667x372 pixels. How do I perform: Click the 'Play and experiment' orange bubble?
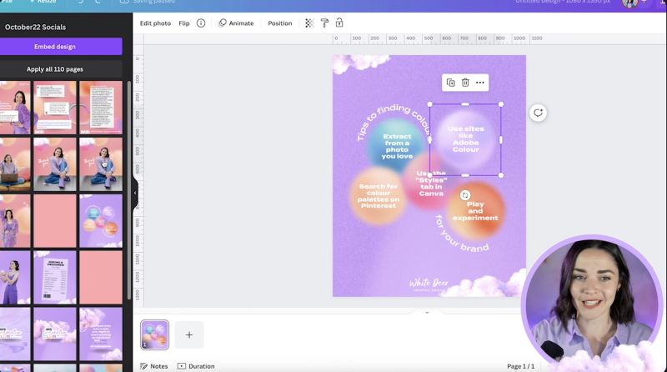pyautogui.click(x=475, y=210)
